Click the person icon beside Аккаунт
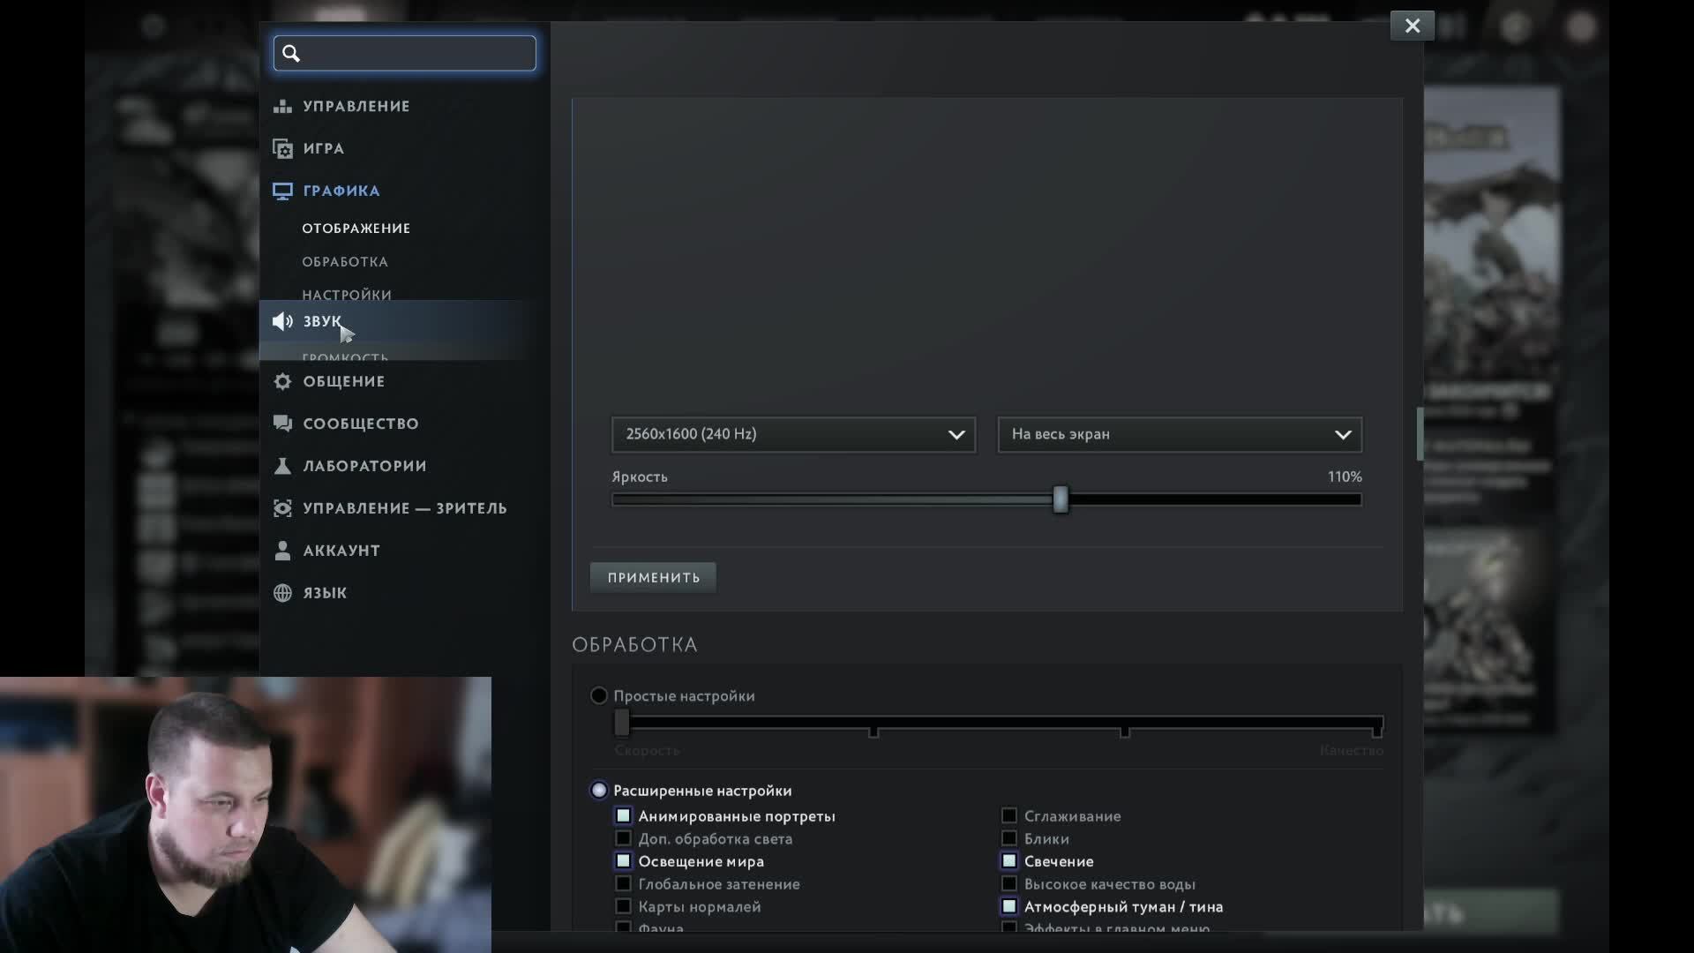 (x=282, y=551)
